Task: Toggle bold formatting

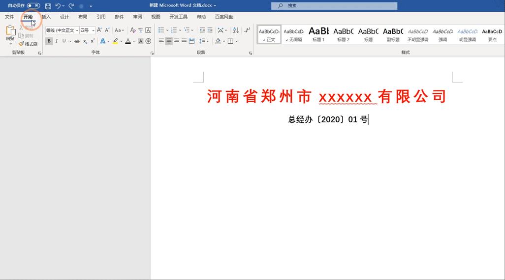Action: point(49,41)
